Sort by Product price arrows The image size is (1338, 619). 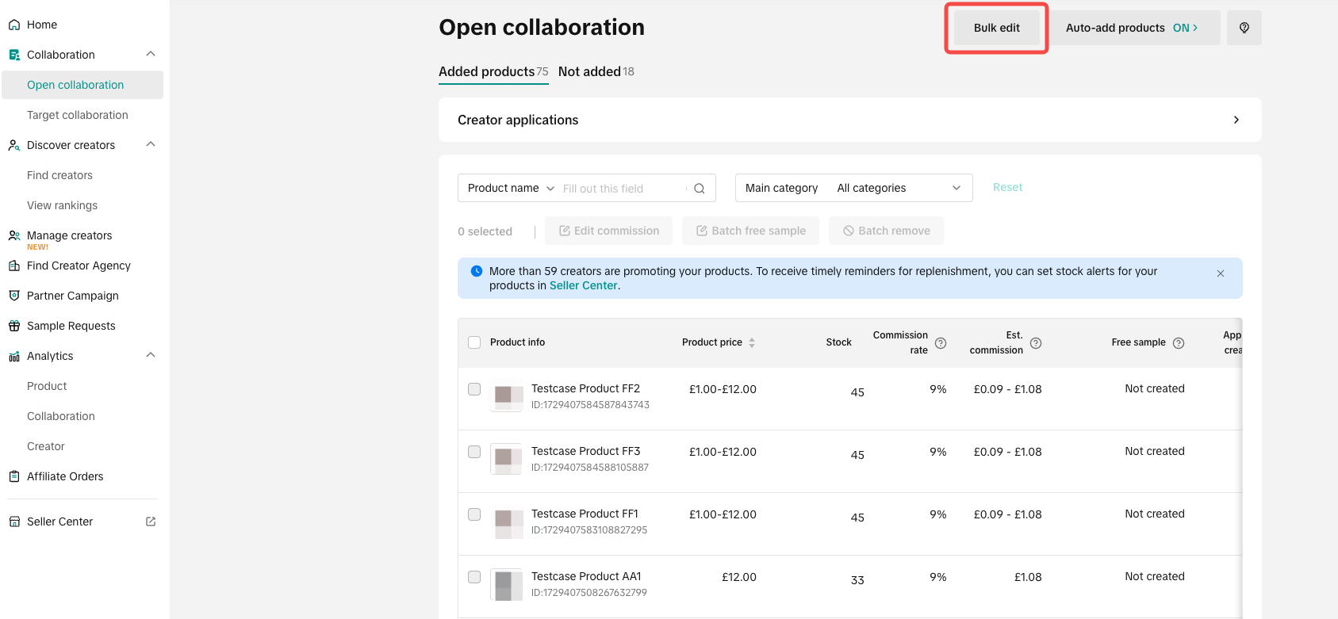(x=752, y=342)
